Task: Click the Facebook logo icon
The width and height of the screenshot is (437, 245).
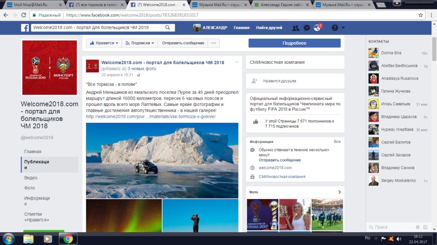Action: (25, 28)
